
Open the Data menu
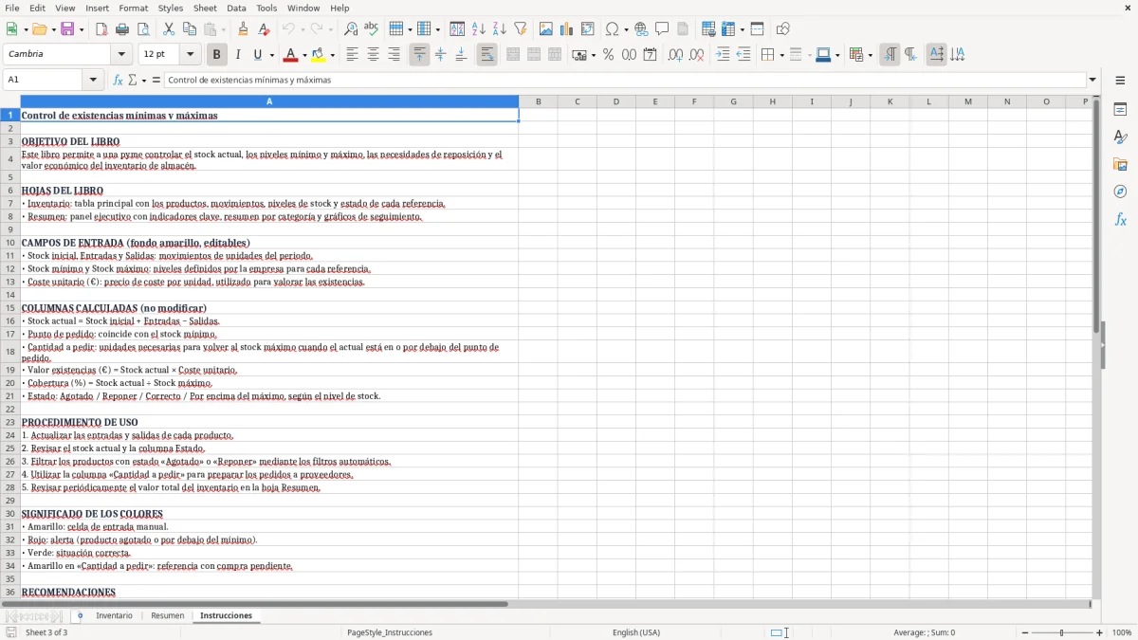tap(236, 8)
